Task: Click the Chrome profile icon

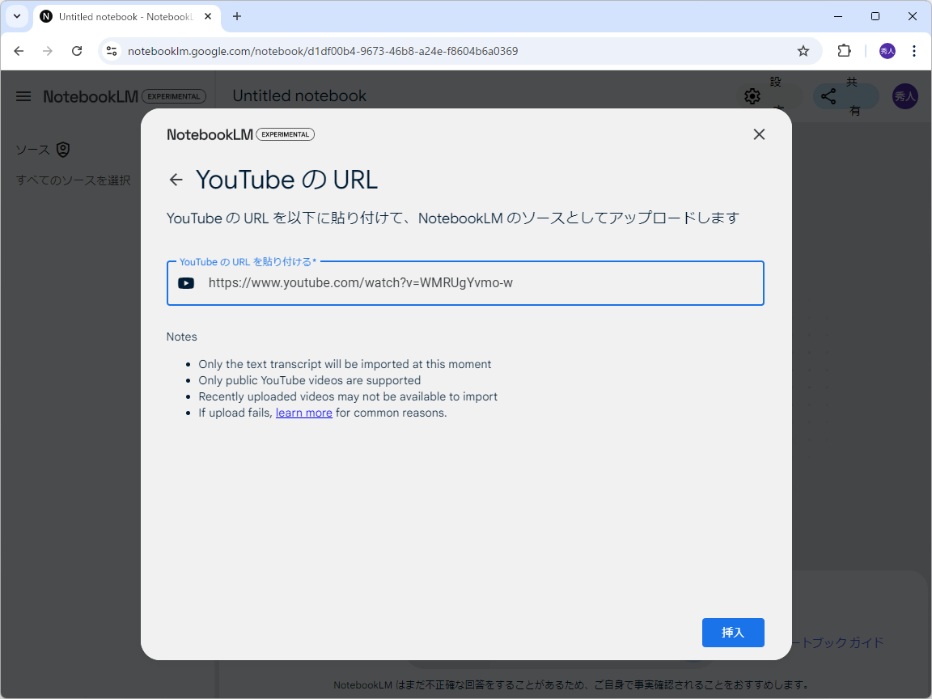Action: [887, 50]
